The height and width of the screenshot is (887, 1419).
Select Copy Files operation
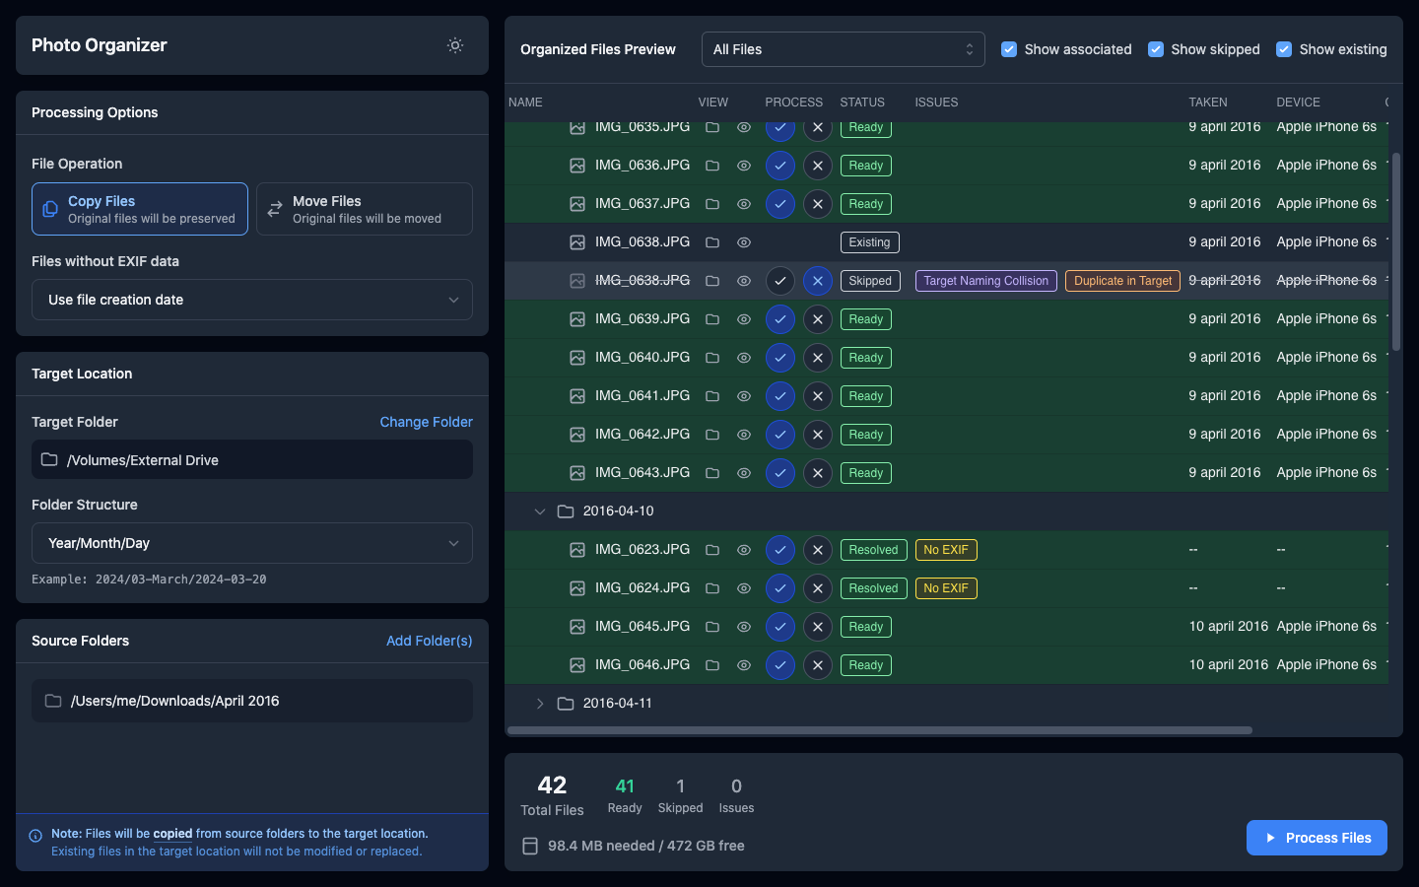140,209
